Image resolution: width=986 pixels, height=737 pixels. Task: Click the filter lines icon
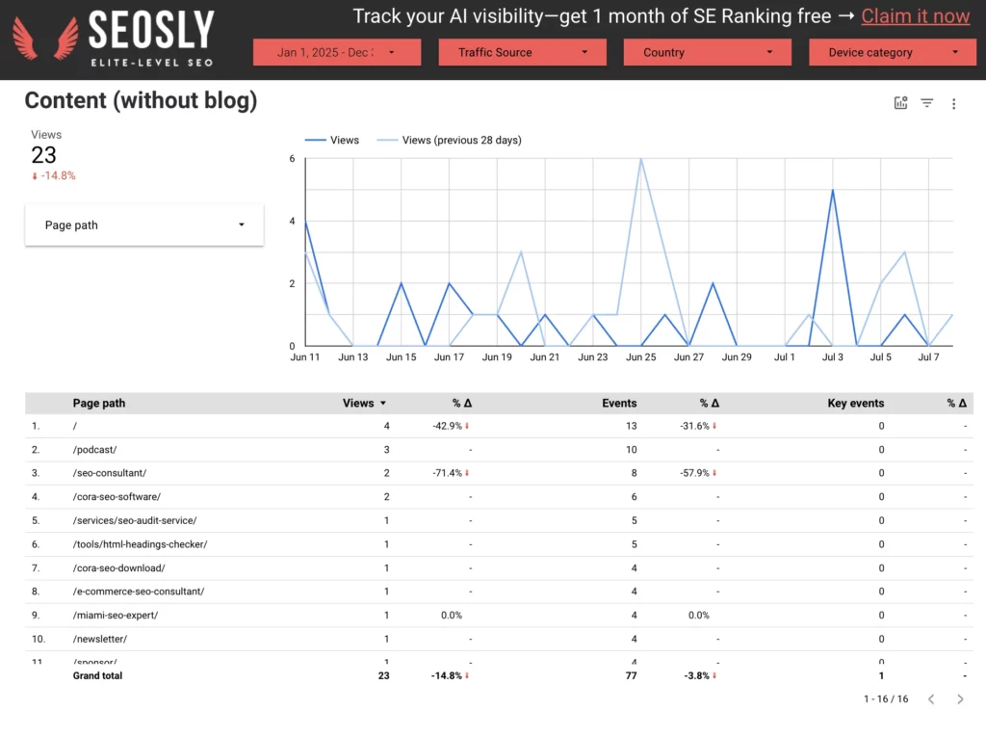tap(927, 102)
